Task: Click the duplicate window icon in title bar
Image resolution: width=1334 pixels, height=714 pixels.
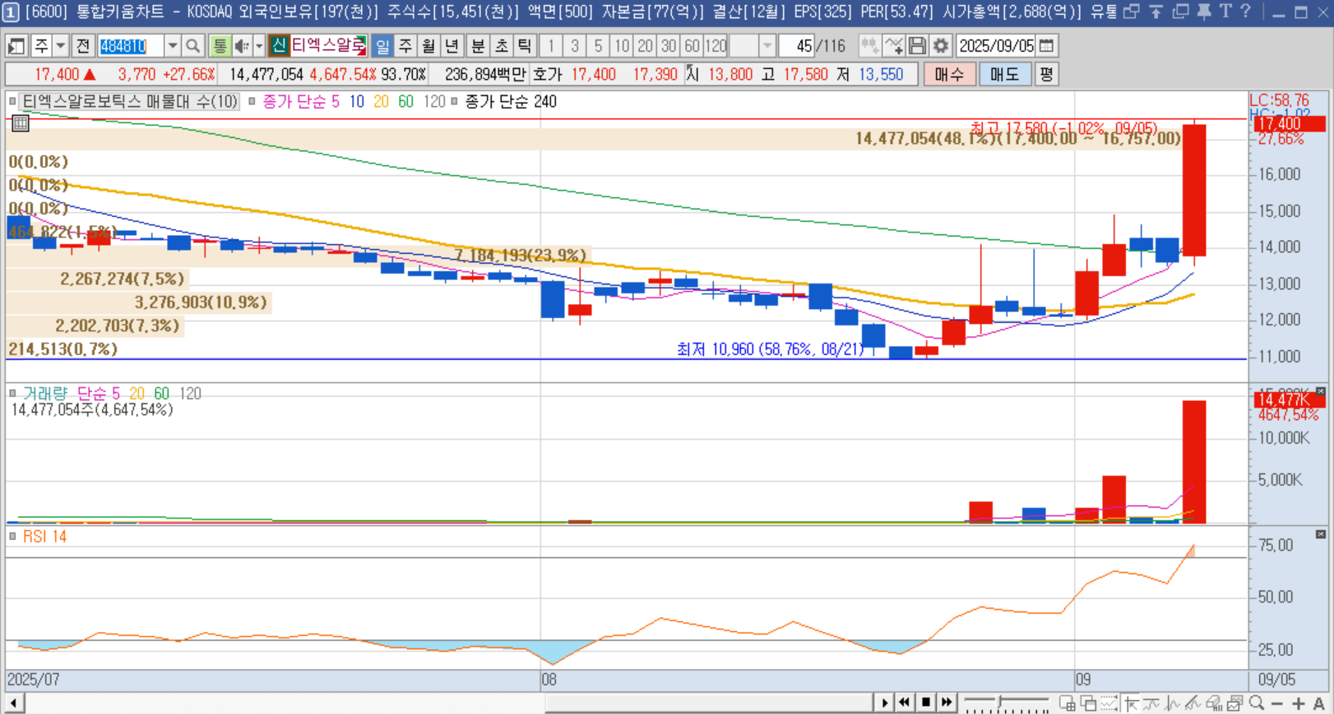Action: 1181,12
